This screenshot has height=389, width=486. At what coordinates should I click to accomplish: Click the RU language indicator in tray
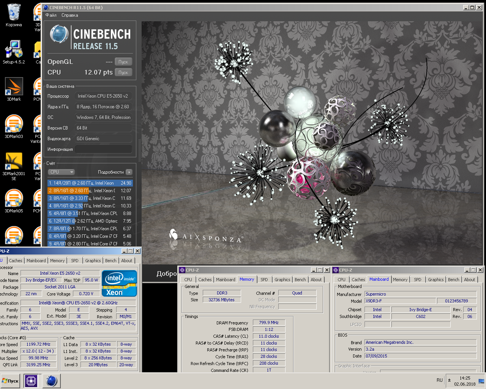440,380
